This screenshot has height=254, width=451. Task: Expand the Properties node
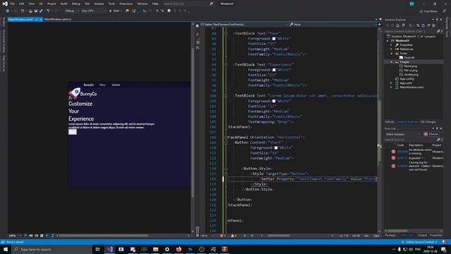point(391,45)
